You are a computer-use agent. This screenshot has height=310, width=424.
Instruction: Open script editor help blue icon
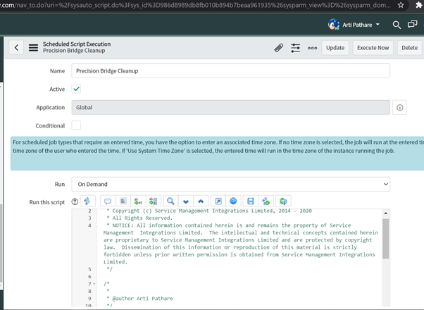coord(233,201)
